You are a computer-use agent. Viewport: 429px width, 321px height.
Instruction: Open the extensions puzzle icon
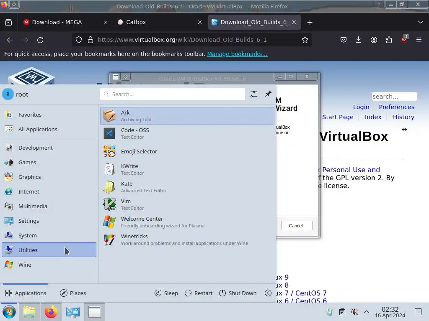point(389,40)
